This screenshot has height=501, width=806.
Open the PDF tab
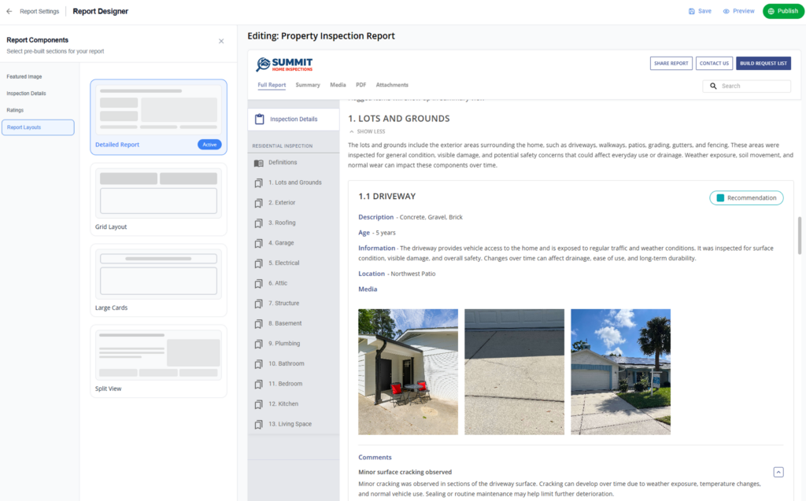pyautogui.click(x=361, y=84)
